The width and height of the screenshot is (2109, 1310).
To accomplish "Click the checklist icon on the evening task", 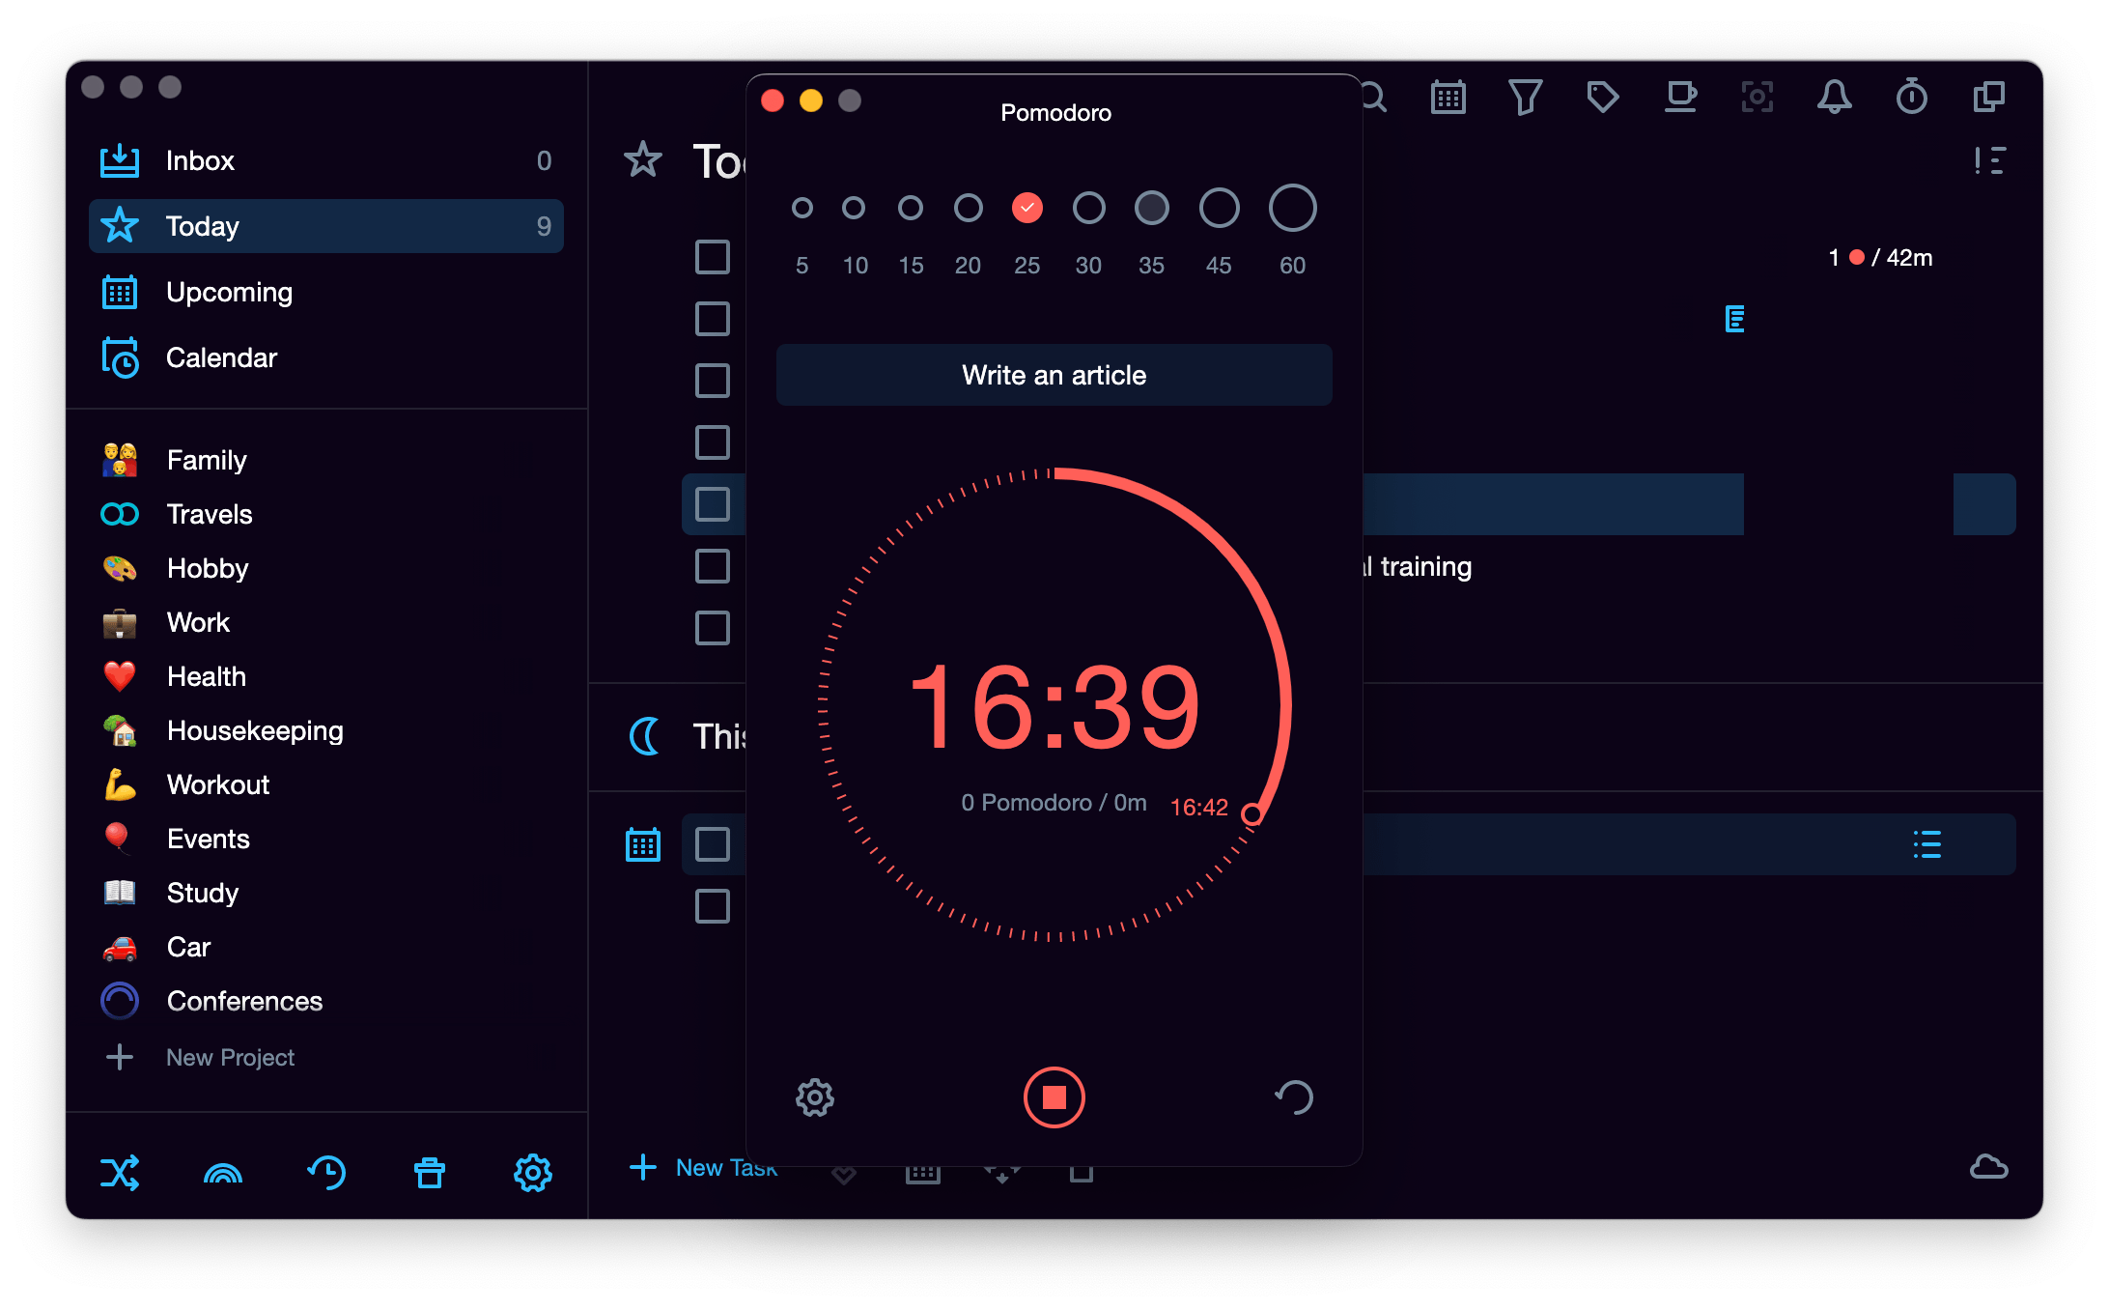I will click(1927, 844).
